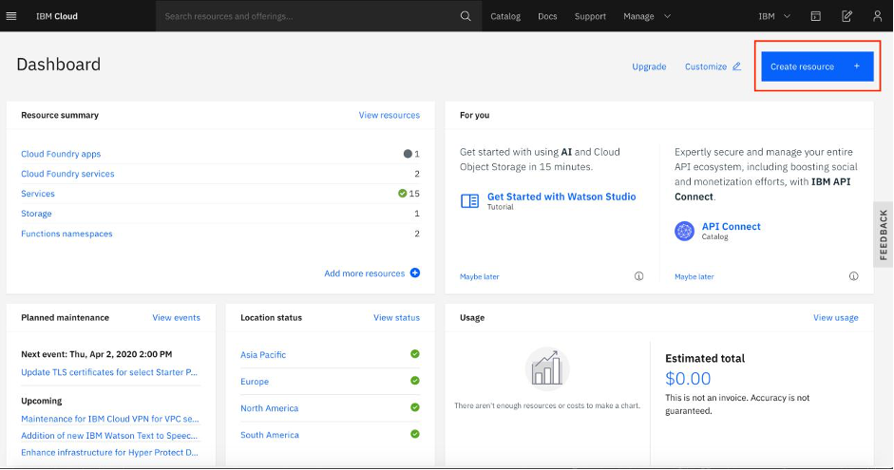Image resolution: width=894 pixels, height=470 pixels.
Task: Open Update TLS certificates maintenance event
Action: pos(109,372)
